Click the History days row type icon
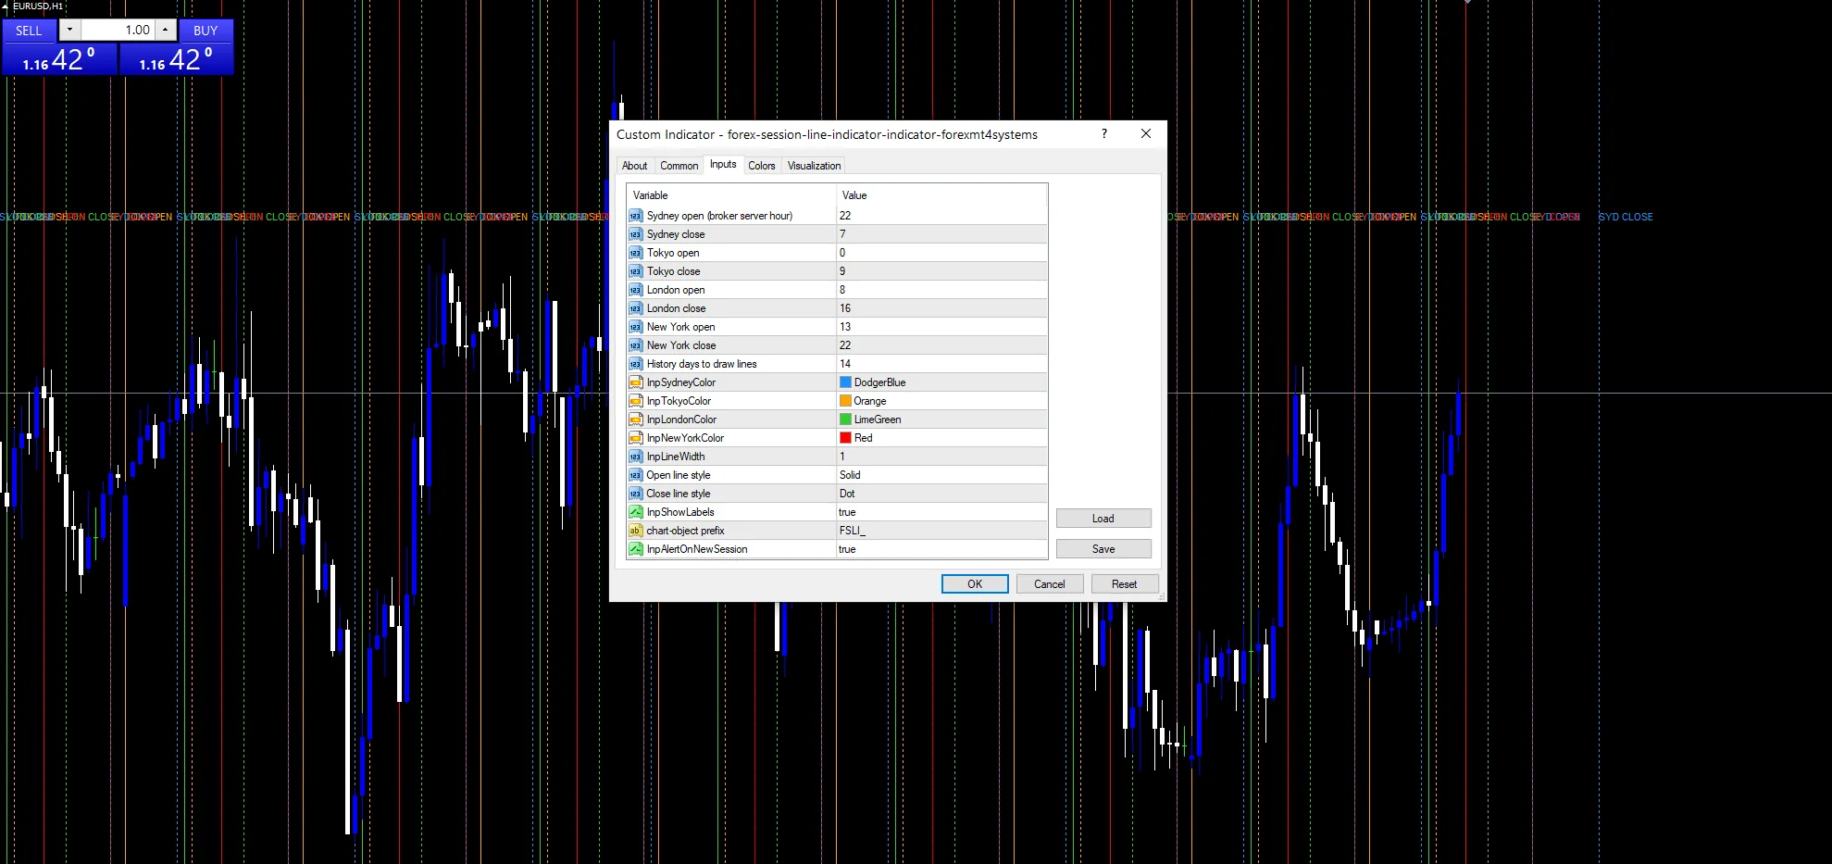The width and height of the screenshot is (1832, 864). click(635, 364)
